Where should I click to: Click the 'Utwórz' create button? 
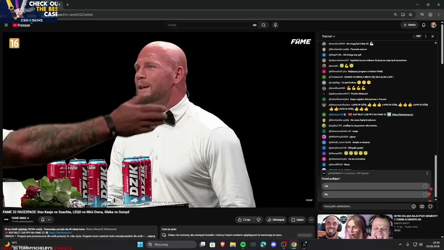pos(409,25)
